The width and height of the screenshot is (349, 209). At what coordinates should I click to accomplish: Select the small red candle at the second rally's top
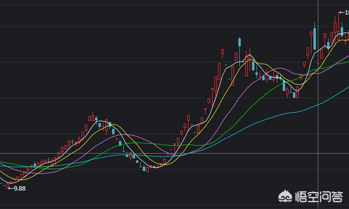pyautogui.click(x=222, y=52)
